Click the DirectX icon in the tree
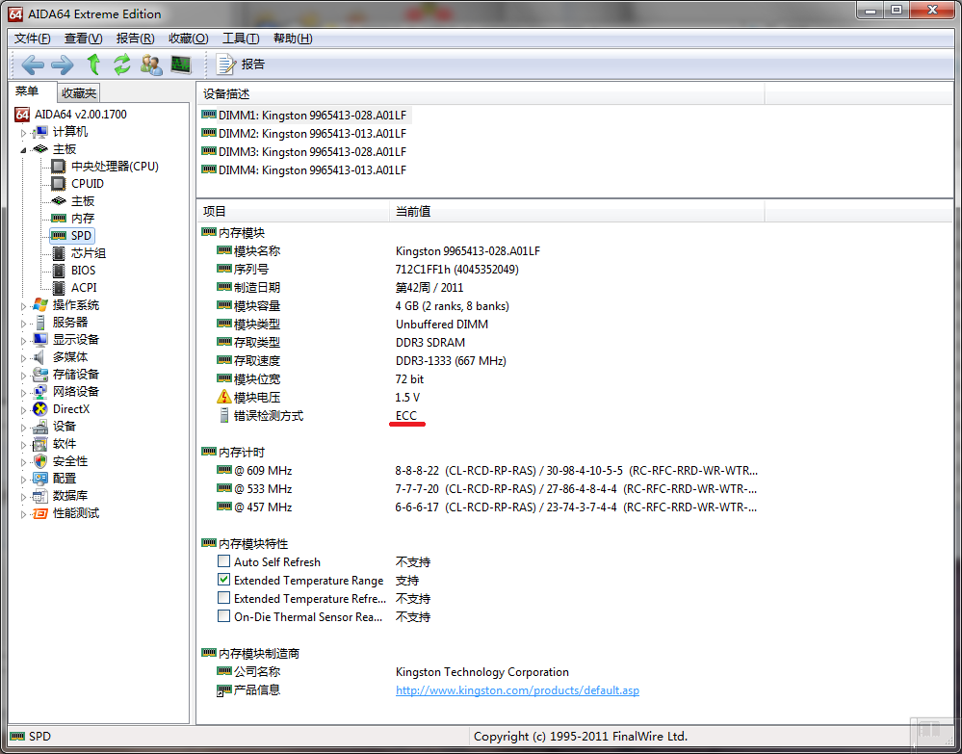Screen dimensions: 962x754 (x=40, y=408)
